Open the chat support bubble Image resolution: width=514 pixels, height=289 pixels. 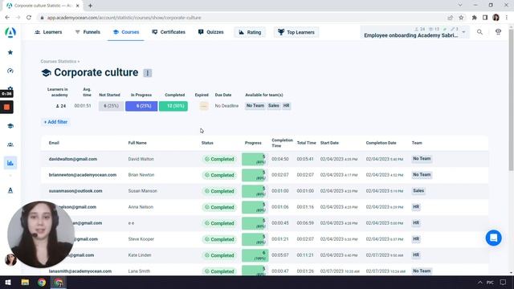[493, 238]
